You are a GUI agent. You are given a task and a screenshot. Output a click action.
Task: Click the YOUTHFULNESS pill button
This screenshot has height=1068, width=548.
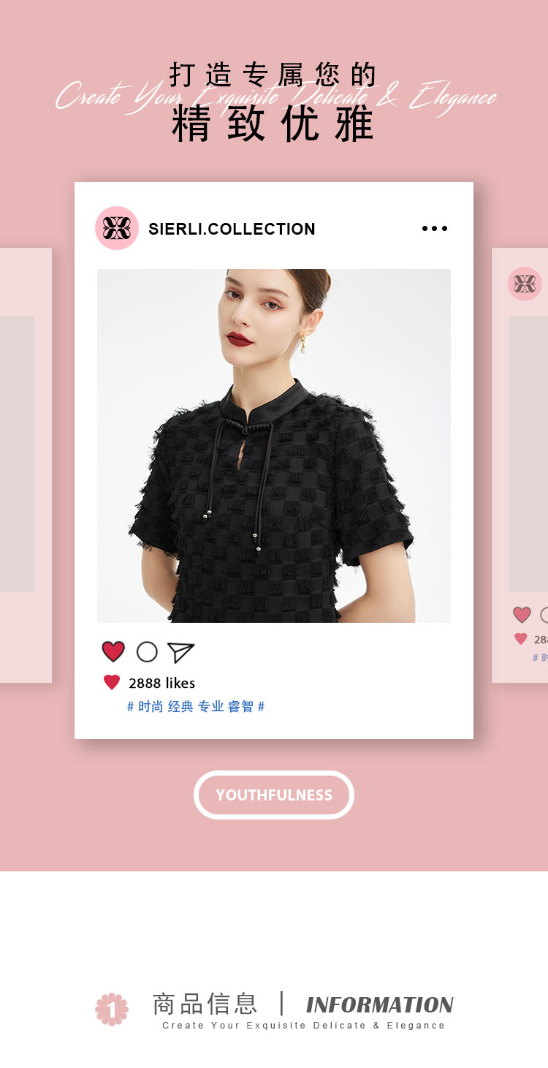274,795
